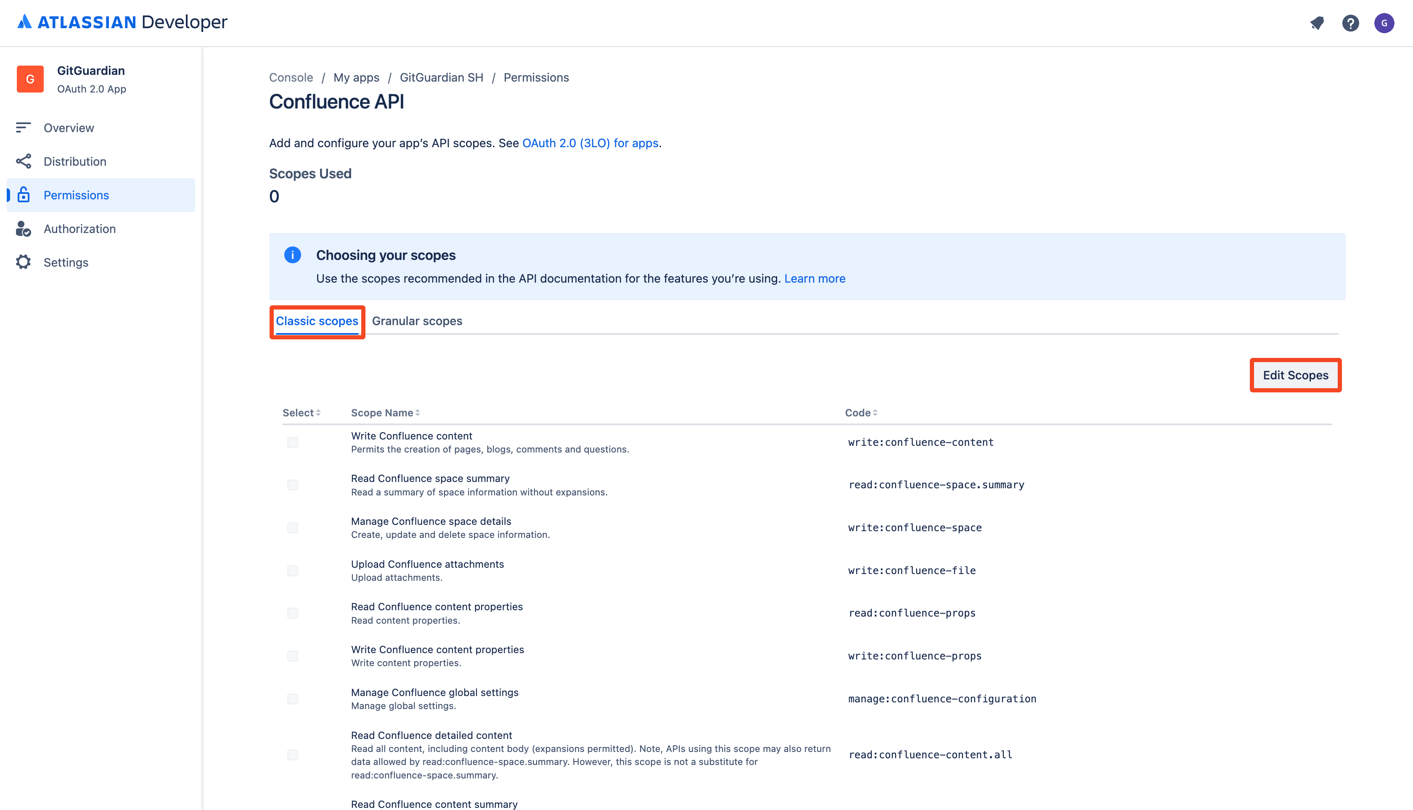This screenshot has width=1413, height=810.
Task: Click the read:confluence-space.summary code text
Action: (936, 485)
